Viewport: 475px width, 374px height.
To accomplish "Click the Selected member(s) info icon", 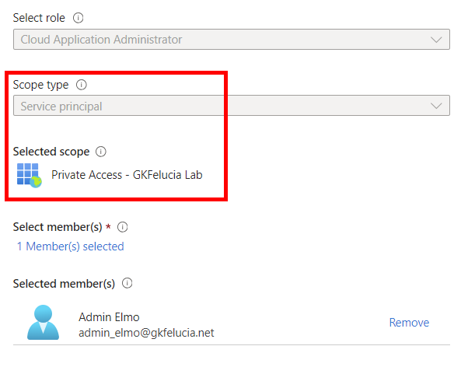I will coord(127,284).
